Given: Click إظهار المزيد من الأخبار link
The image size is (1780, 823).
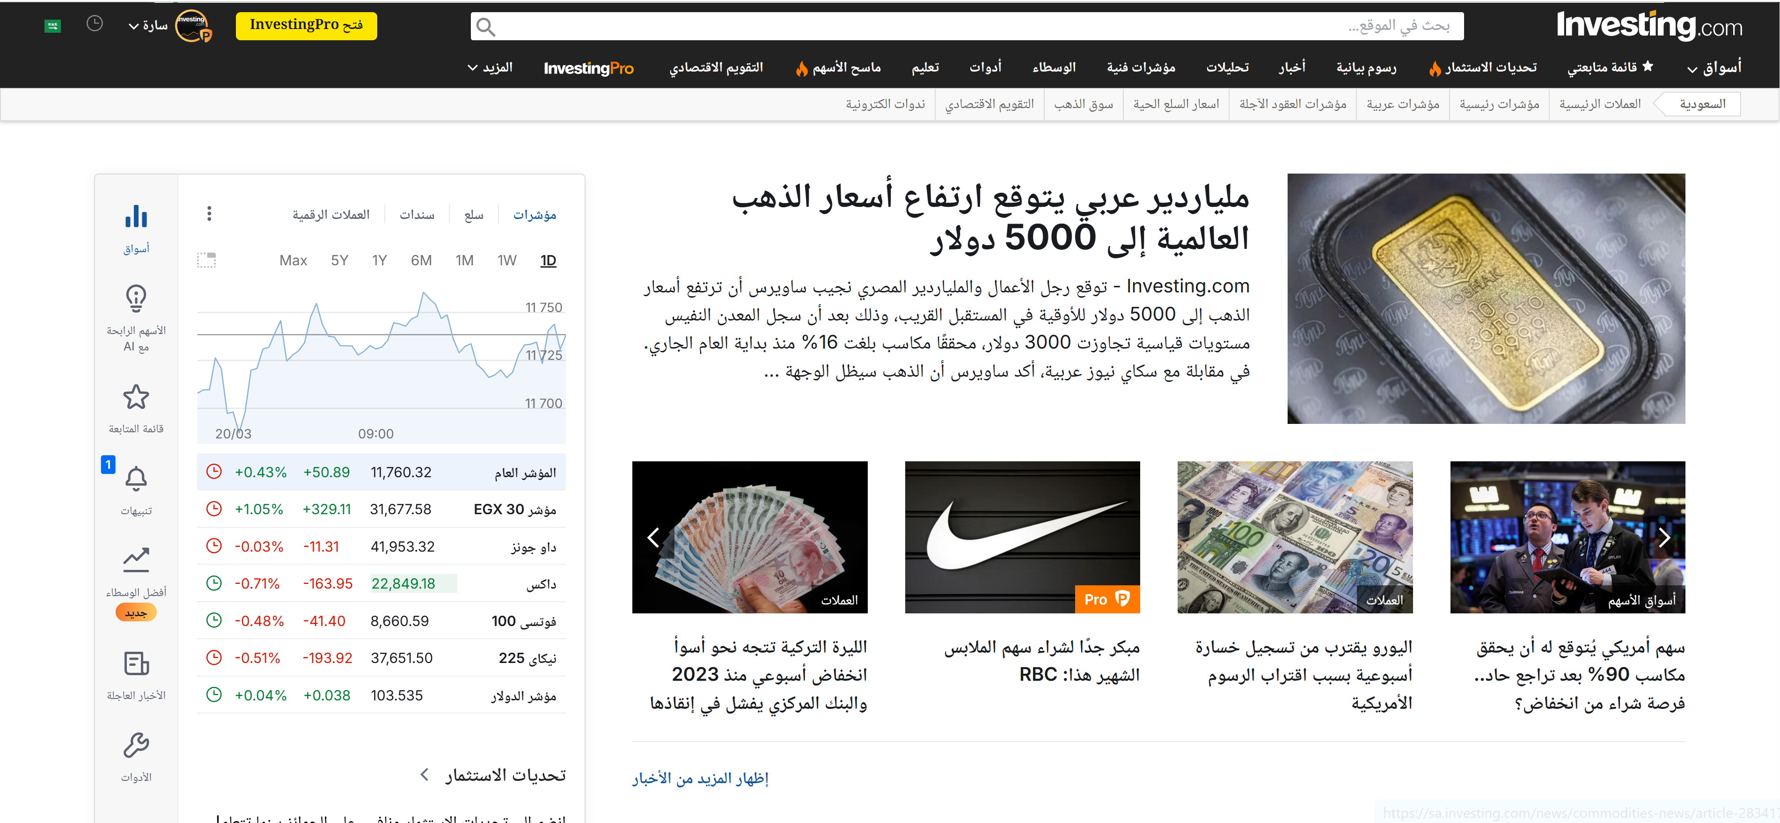Looking at the screenshot, I should pyautogui.click(x=700, y=779).
